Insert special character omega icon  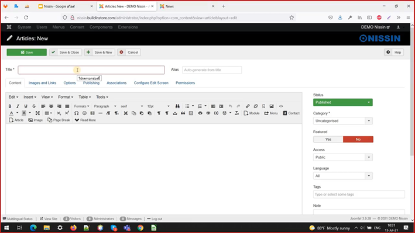click(76, 113)
